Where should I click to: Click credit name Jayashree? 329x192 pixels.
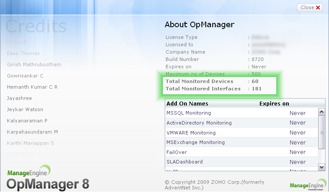click(x=19, y=99)
